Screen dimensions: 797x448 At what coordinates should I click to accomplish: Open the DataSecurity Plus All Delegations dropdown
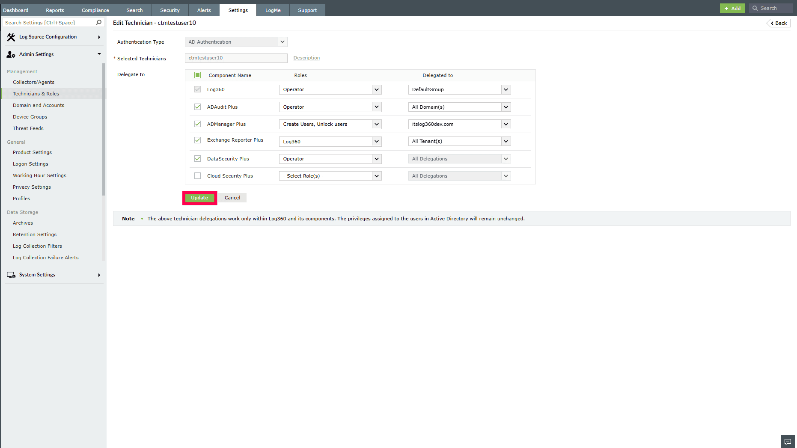[459, 159]
